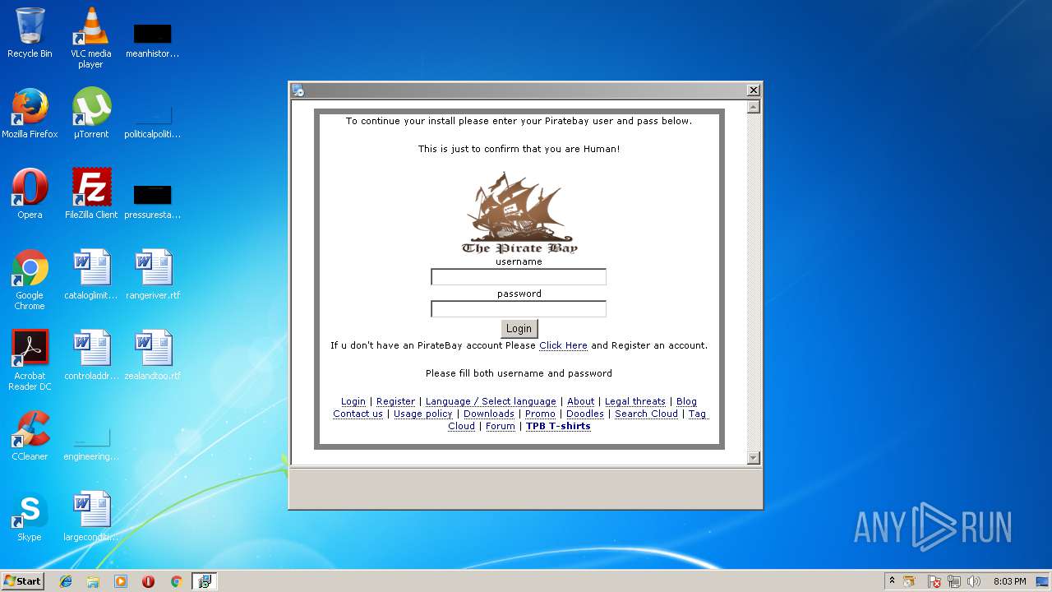
Task: Click the 8:03 PM system clock
Action: (1009, 581)
